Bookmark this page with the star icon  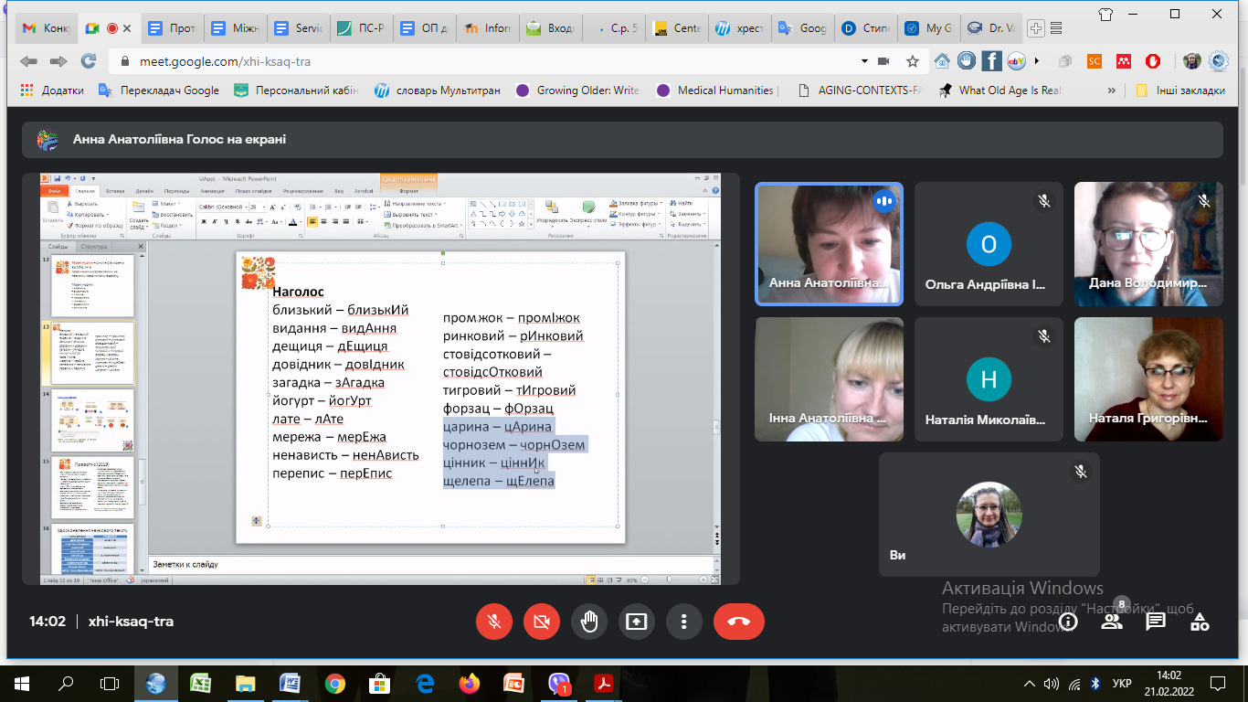click(912, 61)
